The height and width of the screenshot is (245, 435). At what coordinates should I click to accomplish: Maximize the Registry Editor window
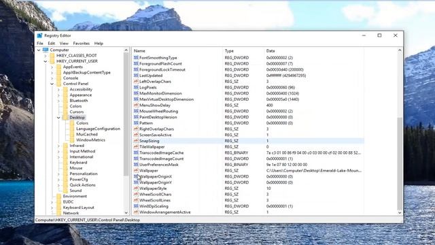379,35
